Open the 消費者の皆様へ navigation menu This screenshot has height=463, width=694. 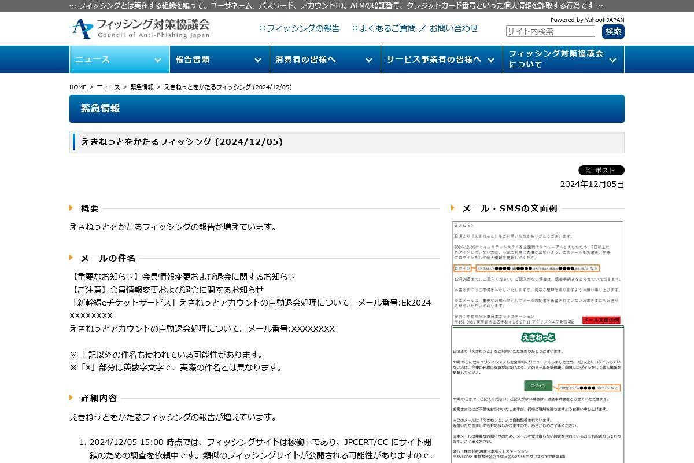(x=324, y=60)
